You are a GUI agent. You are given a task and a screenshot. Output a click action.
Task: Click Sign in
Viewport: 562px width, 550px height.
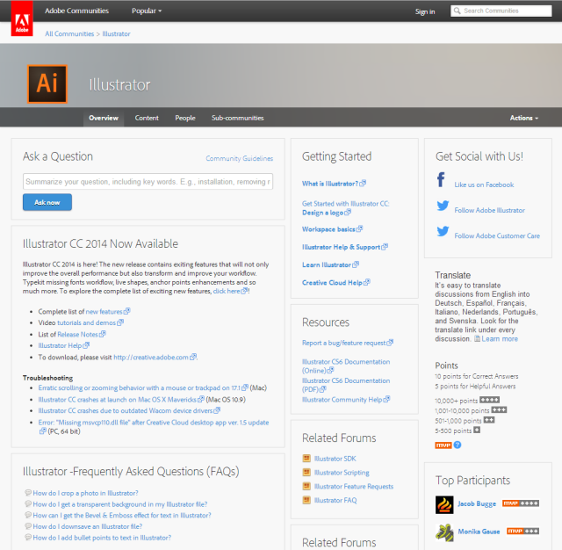[x=425, y=11]
